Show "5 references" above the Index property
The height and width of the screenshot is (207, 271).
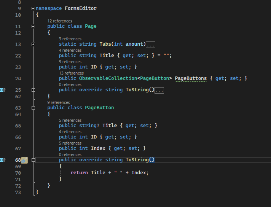pos(70,143)
